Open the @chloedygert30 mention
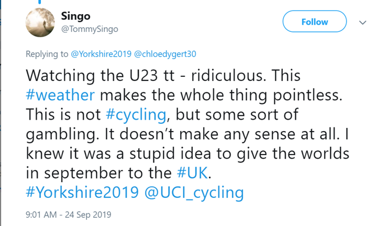Screen dimensions: 391x226 click(x=165, y=53)
